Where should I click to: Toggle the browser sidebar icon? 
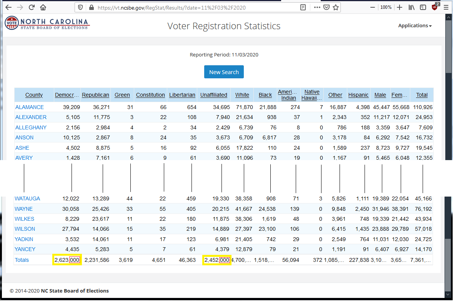[x=423, y=8]
